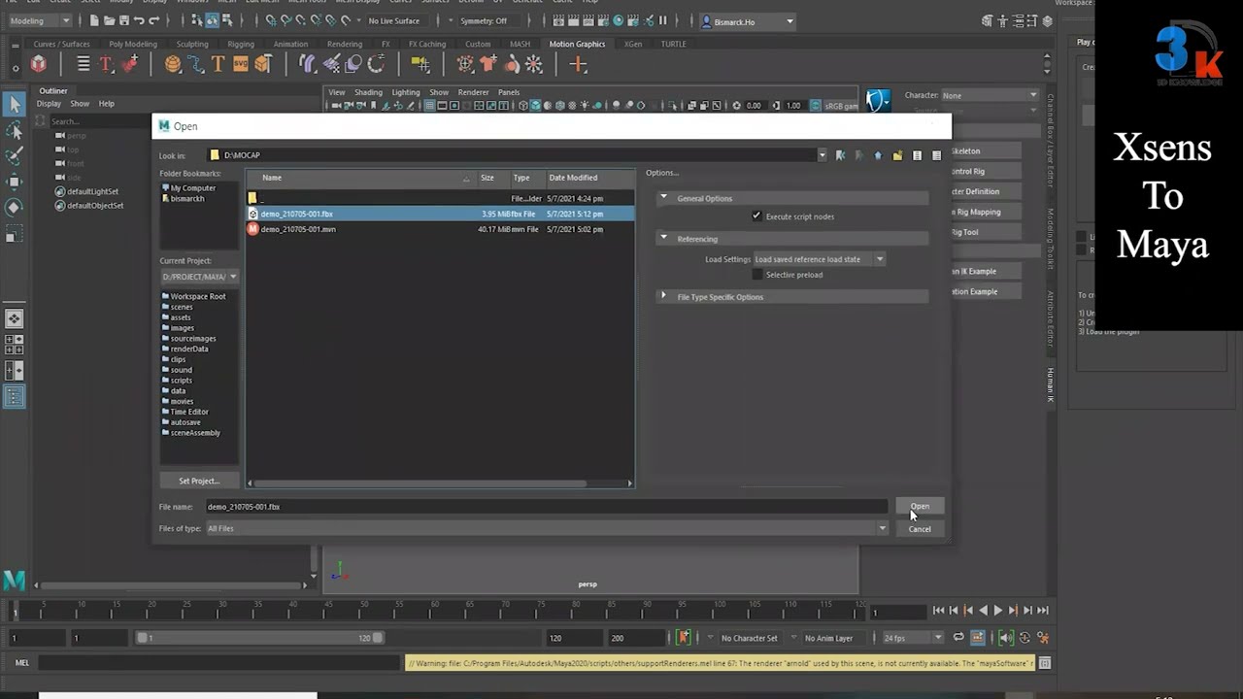Open the script editor icon
This screenshot has height=699, width=1243.
[x=1045, y=663]
